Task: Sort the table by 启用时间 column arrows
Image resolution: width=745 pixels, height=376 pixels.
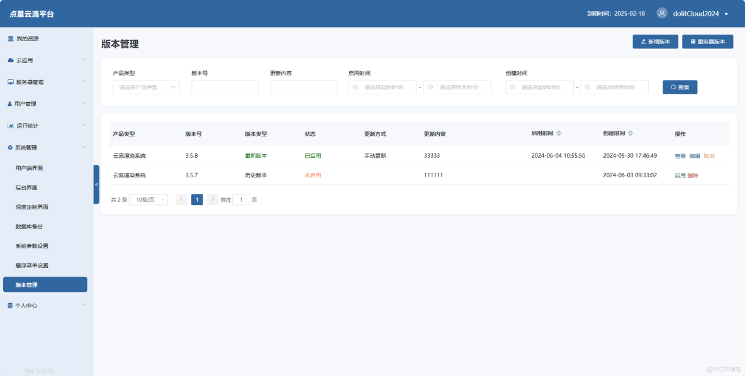Action: click(x=558, y=132)
